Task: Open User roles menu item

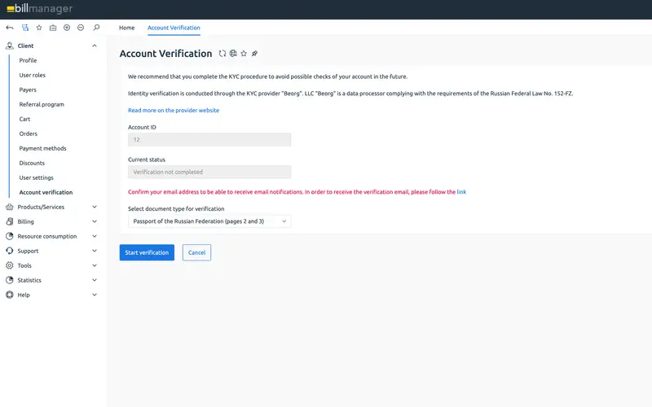Action: tap(33, 75)
